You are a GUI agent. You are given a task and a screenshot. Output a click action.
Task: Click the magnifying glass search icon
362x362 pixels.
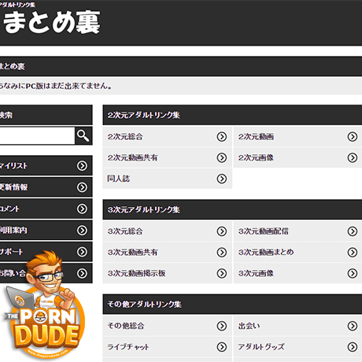[83, 135]
